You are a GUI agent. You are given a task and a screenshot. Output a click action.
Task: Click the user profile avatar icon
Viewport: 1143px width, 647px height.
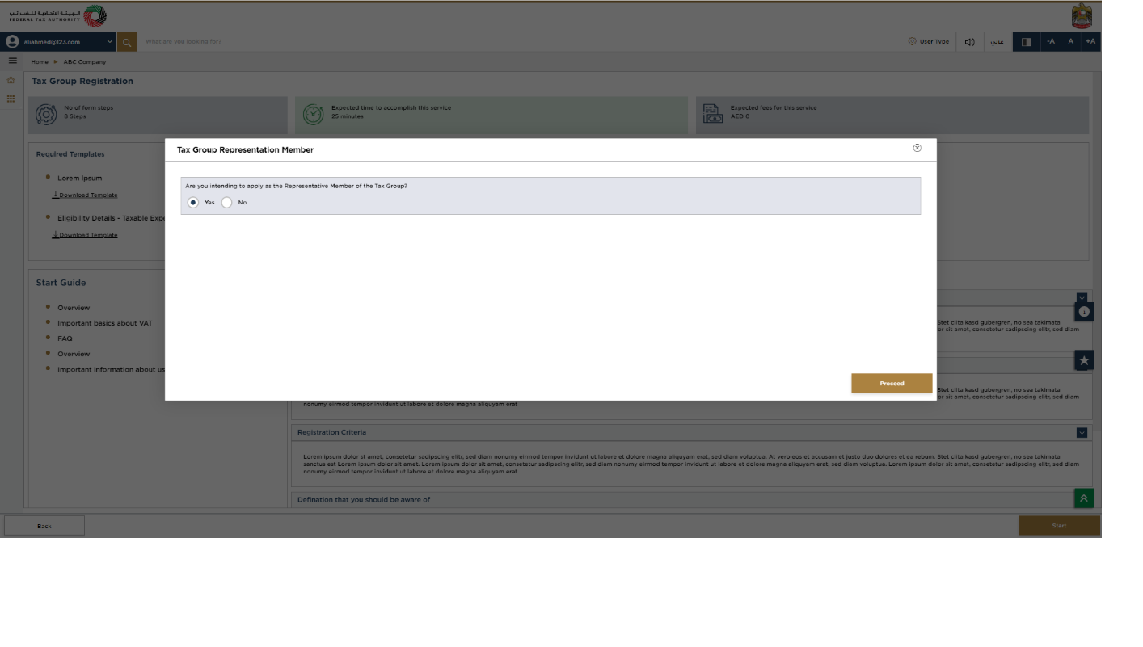[12, 42]
